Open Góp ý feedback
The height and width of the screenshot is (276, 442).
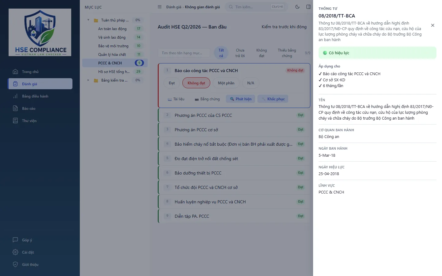pos(40,240)
